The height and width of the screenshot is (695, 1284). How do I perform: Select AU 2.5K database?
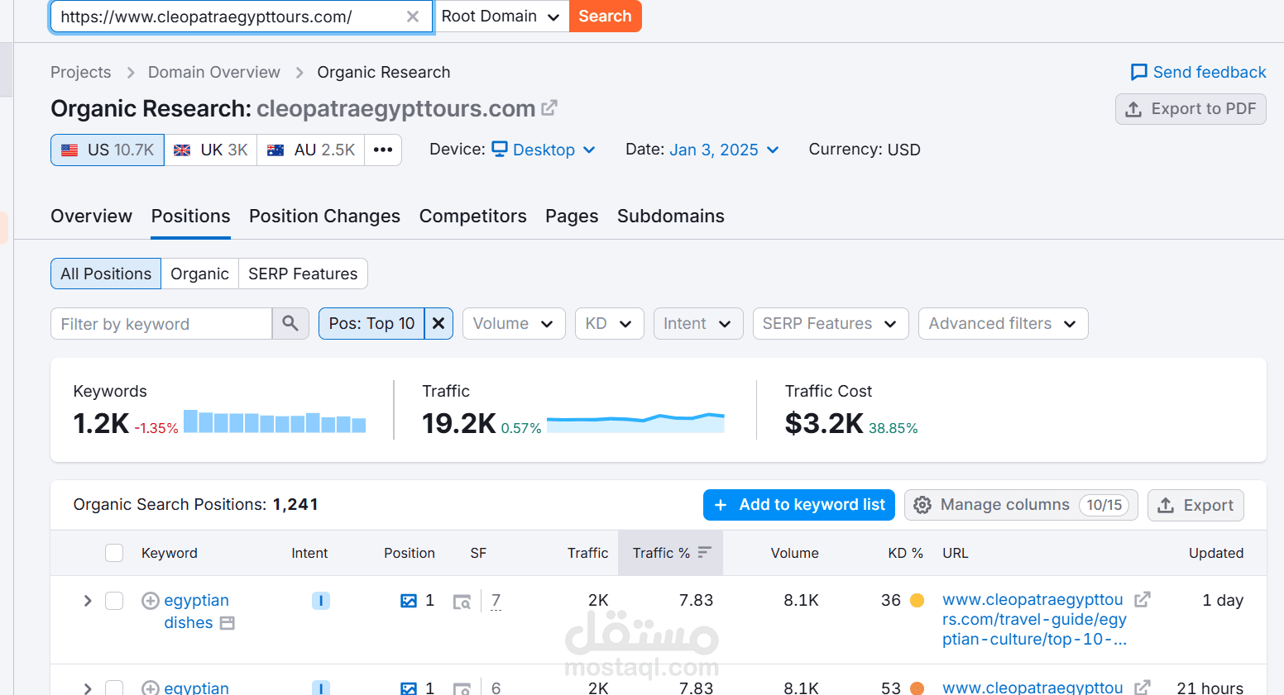(x=311, y=150)
